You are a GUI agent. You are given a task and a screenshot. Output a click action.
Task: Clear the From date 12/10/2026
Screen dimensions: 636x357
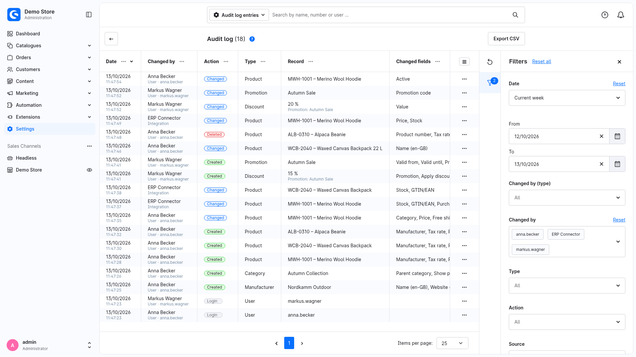(x=602, y=136)
